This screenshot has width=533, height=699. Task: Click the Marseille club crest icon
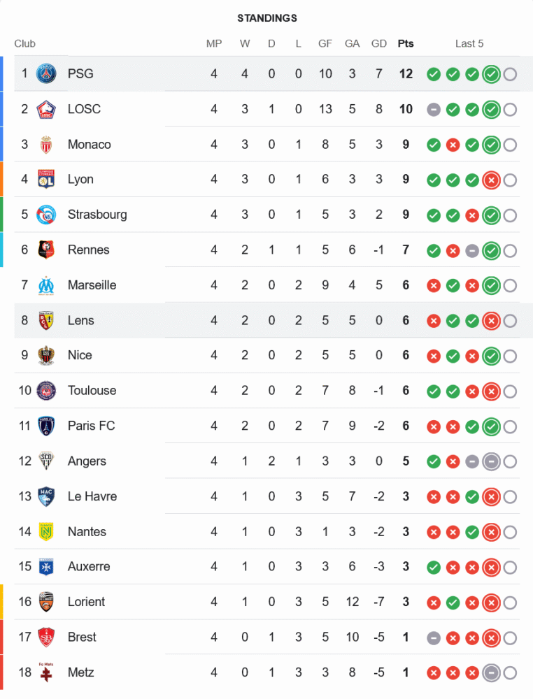46,285
